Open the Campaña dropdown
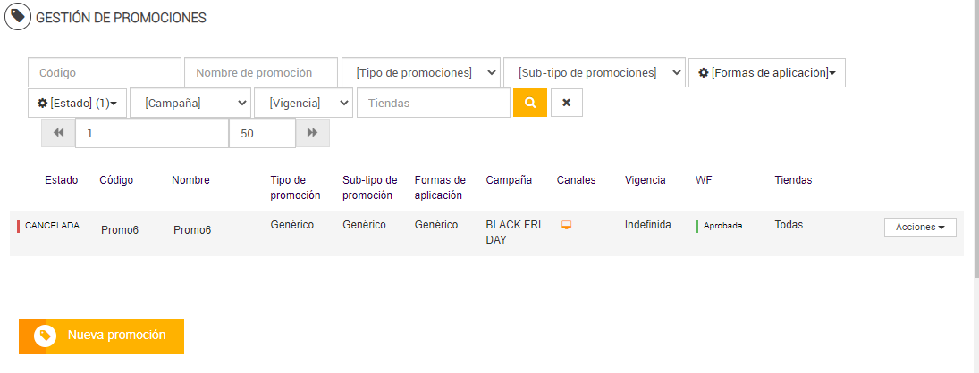 click(190, 103)
